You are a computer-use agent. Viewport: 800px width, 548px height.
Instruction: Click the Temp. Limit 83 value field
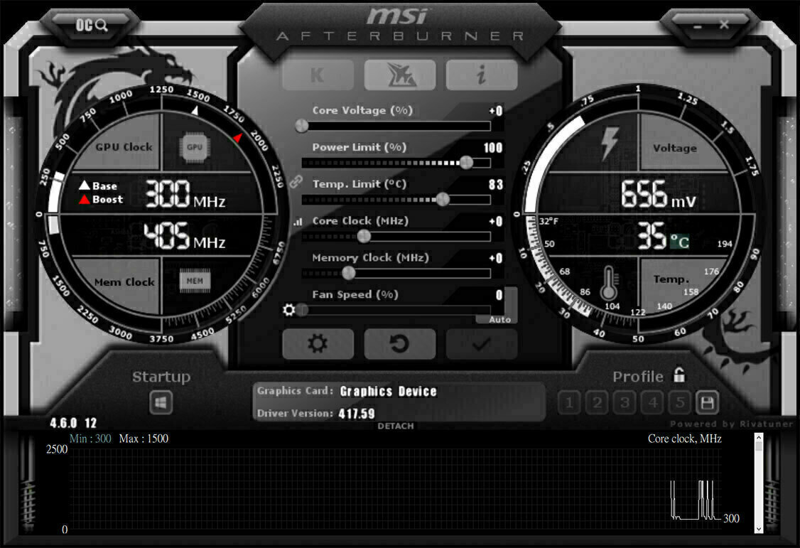pos(495,184)
